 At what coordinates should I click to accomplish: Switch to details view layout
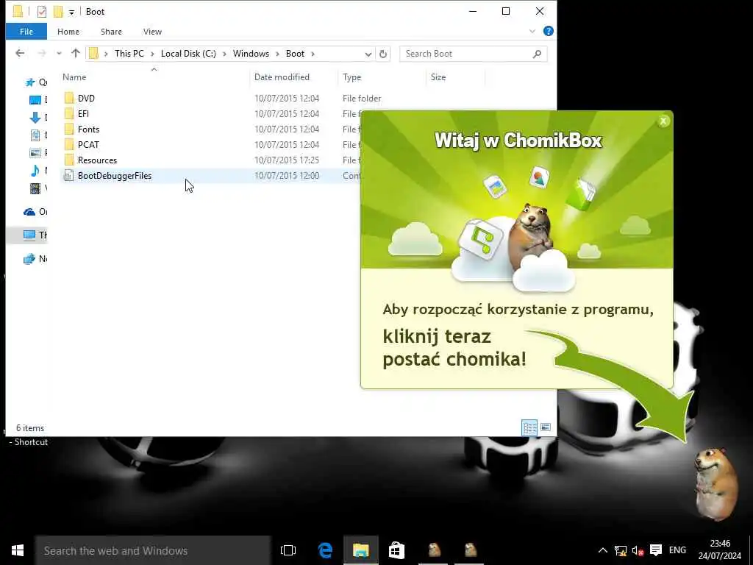coord(529,427)
